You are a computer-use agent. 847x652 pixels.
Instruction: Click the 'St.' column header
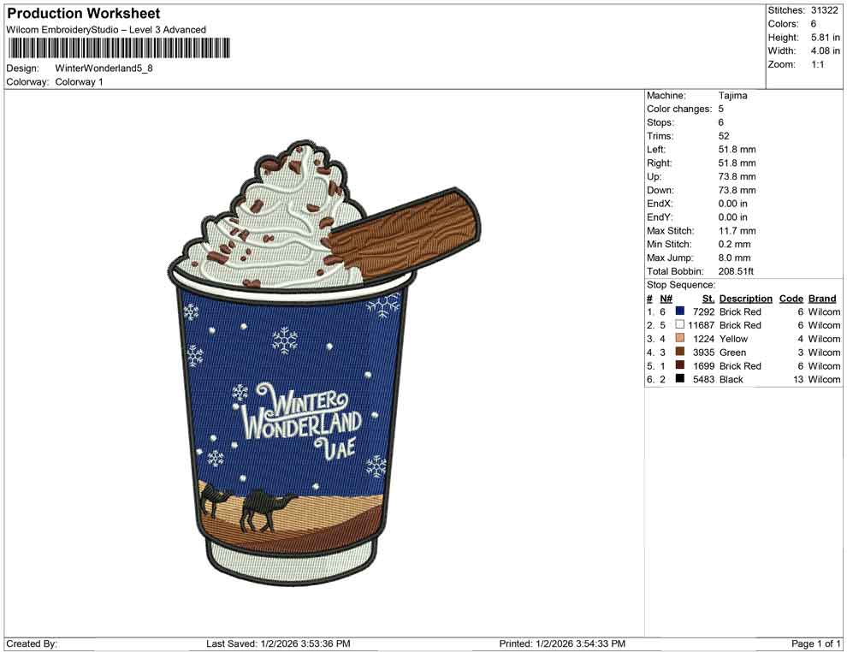pyautogui.click(x=708, y=299)
